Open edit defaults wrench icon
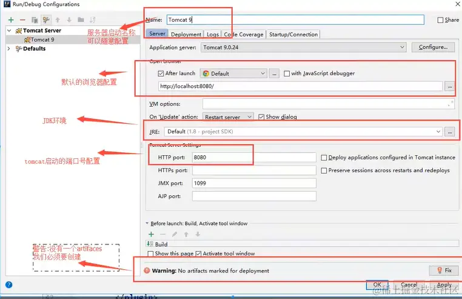The image size is (462, 299). pyautogui.click(x=45, y=20)
